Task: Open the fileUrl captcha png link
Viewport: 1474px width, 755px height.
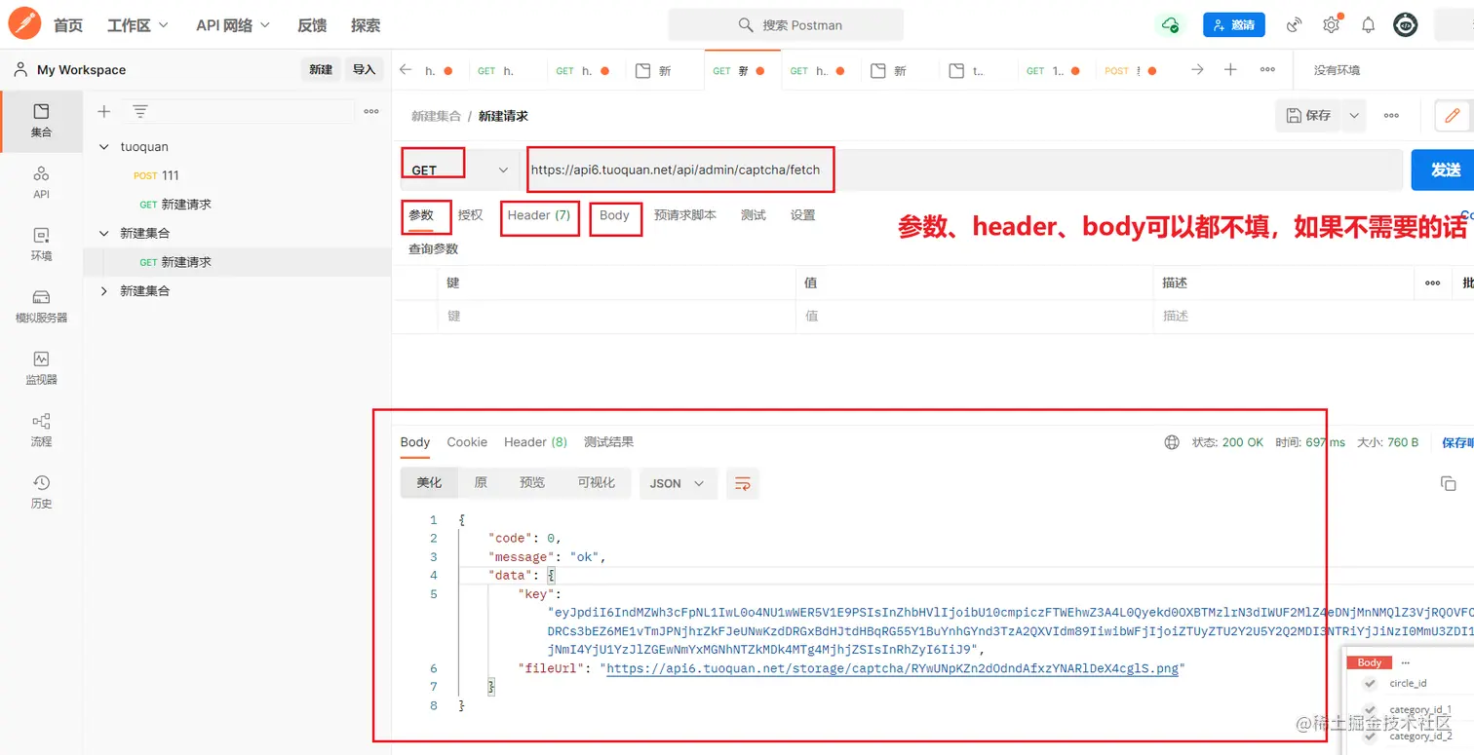Action: pyautogui.click(x=892, y=669)
